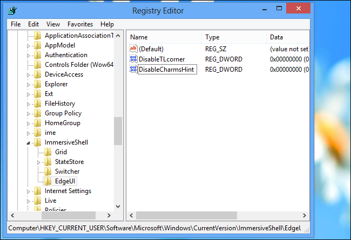
Task: Click the ime folder icon
Action: click(38, 133)
